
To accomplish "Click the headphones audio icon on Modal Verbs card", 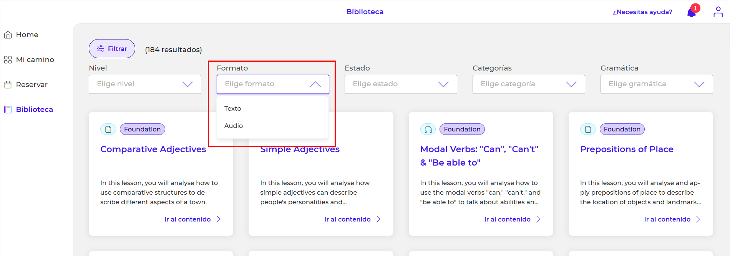I will point(428,130).
